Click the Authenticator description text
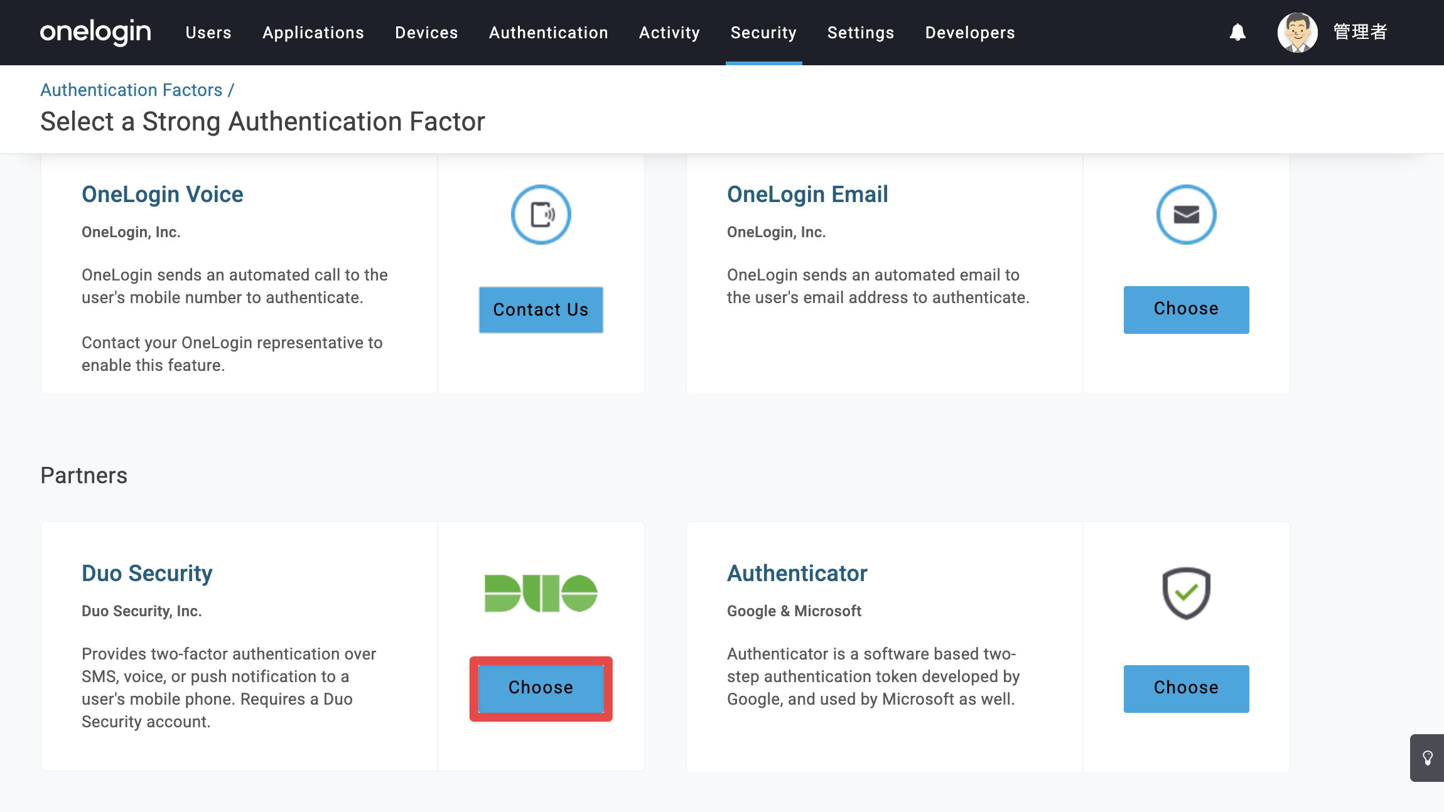The height and width of the screenshot is (812, 1444). click(873, 676)
